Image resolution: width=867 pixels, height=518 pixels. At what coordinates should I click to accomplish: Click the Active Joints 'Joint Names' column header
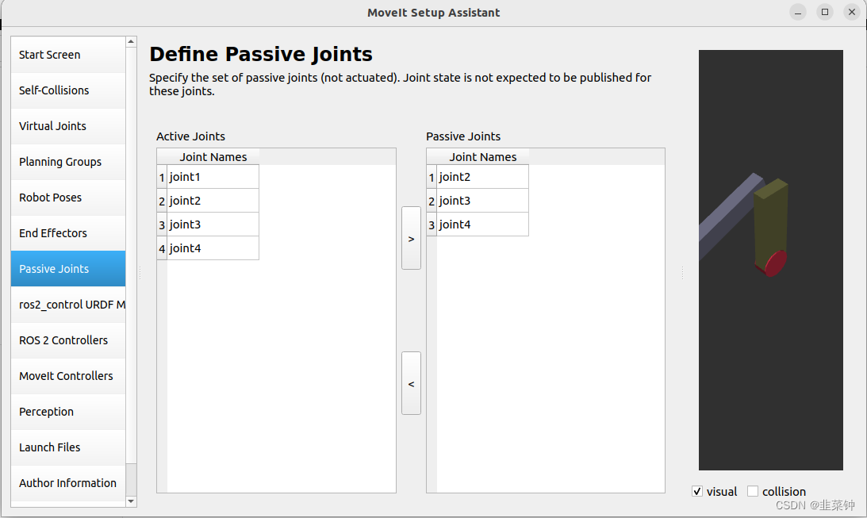click(213, 157)
